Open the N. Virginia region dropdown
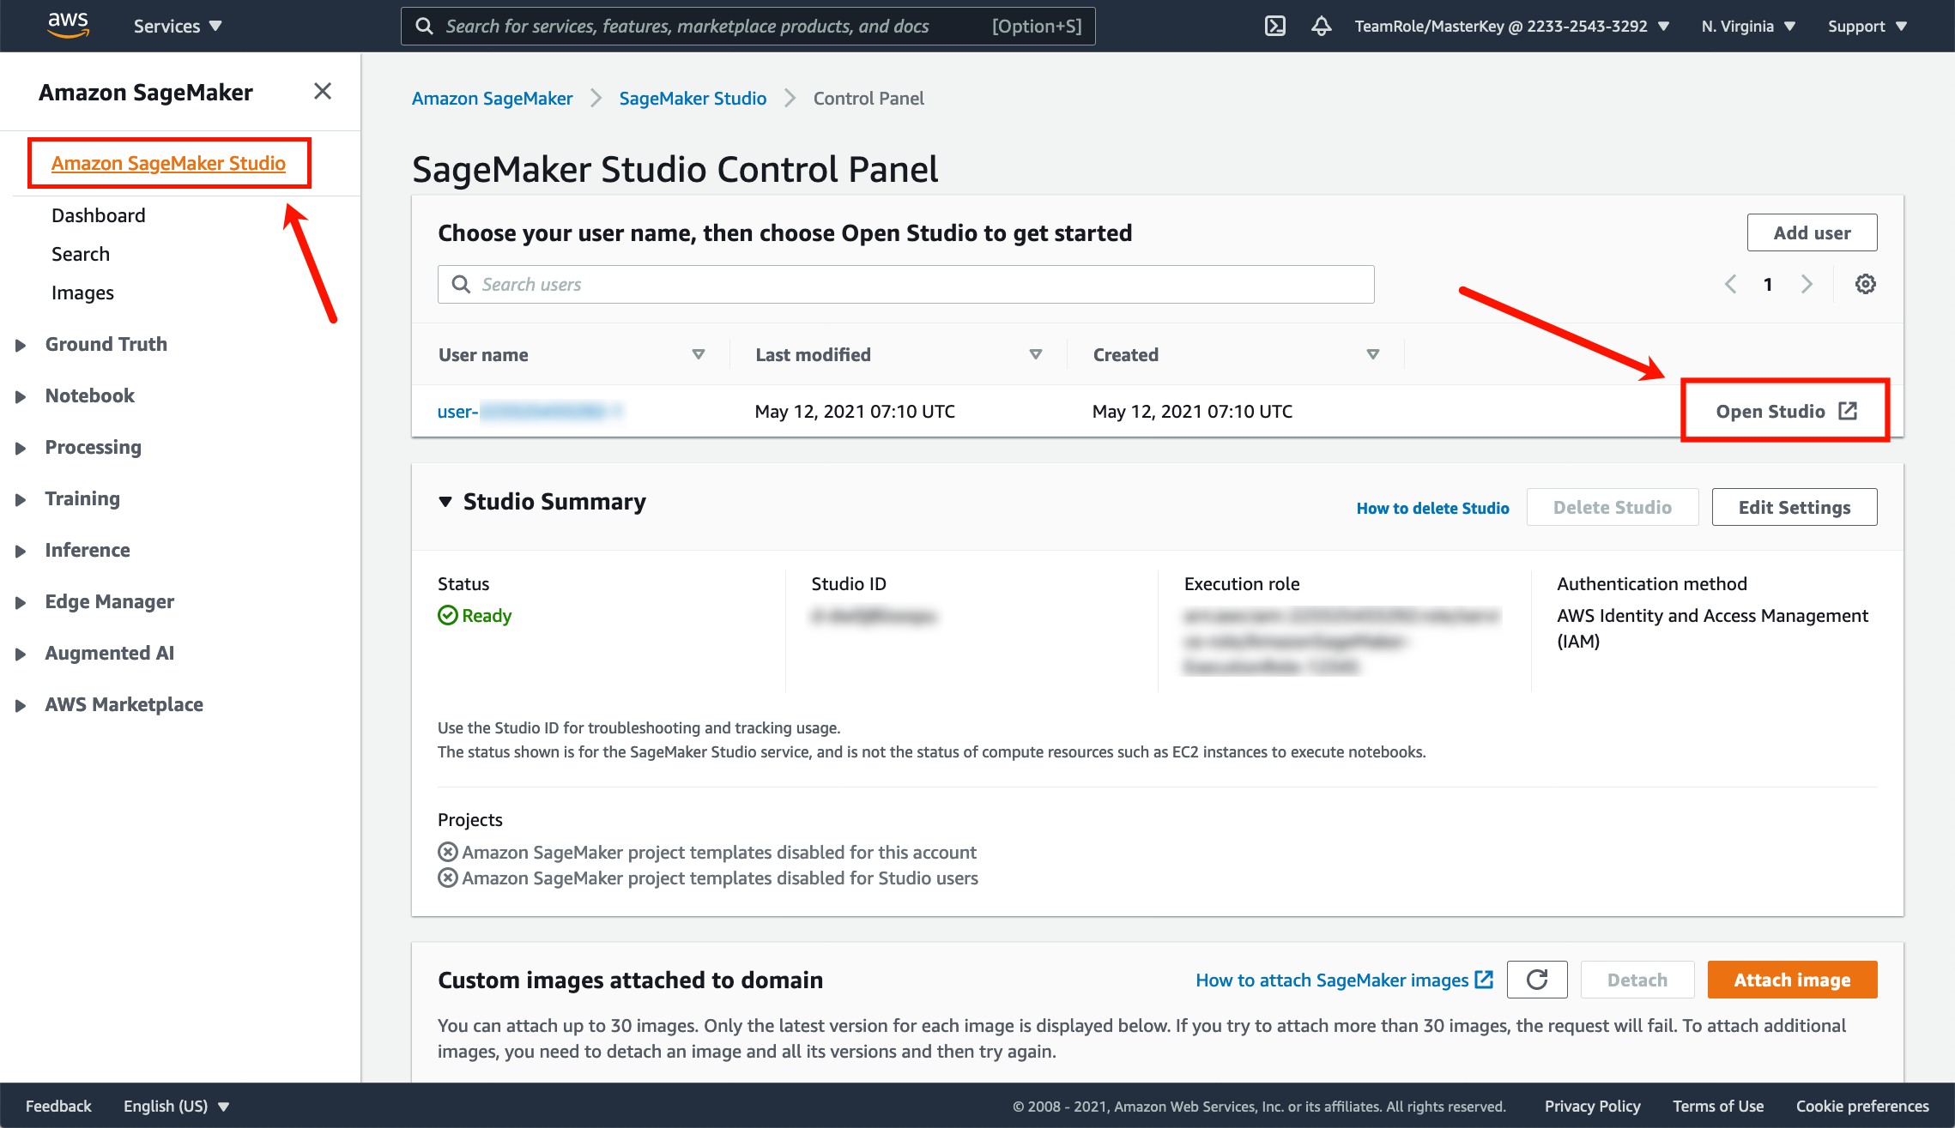Screen dimensions: 1955x1128 (x=1748, y=26)
